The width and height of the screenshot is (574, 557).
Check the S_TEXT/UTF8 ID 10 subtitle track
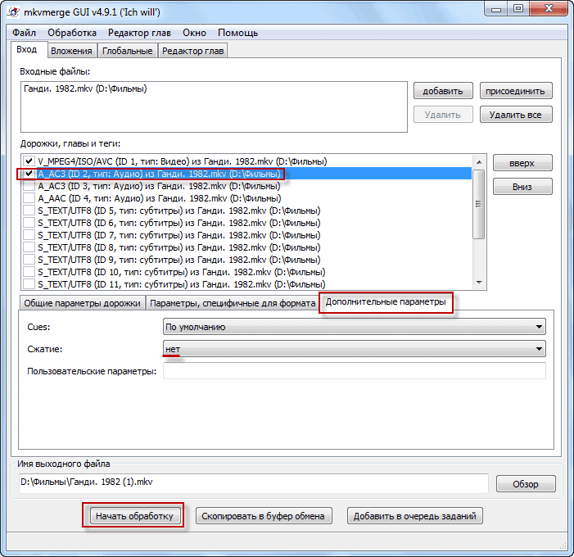pos(29,272)
